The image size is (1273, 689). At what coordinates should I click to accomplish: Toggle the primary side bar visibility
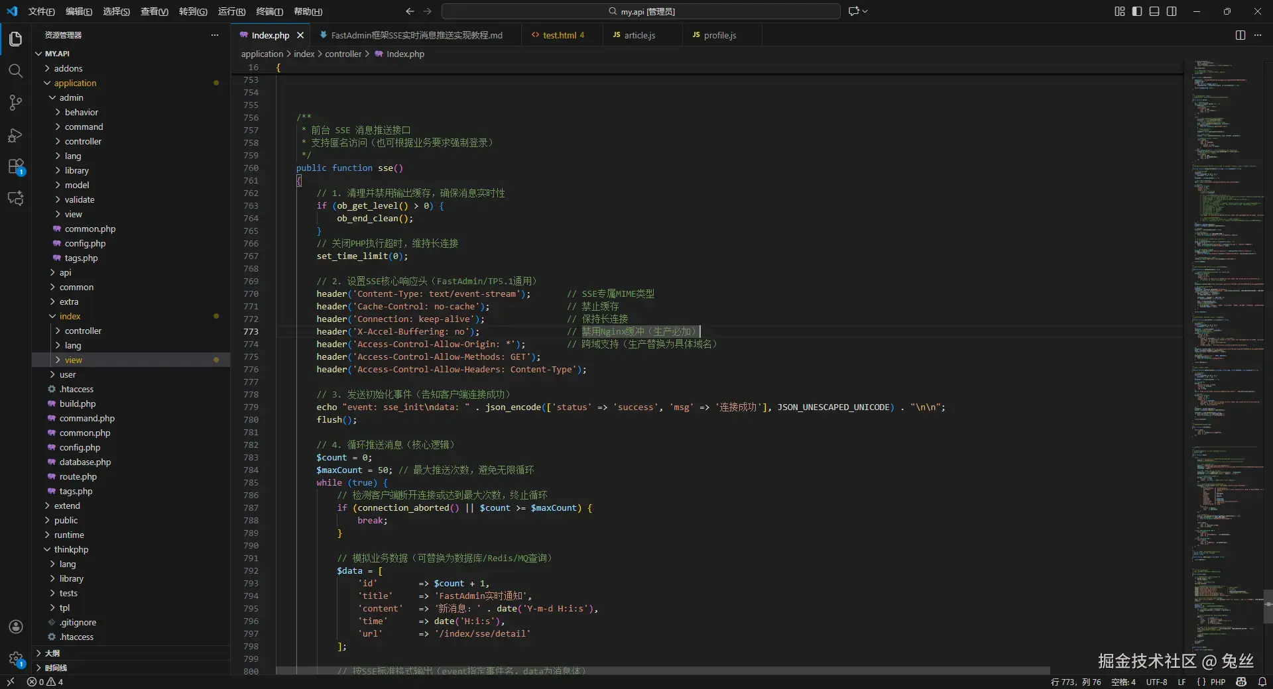1137,11
